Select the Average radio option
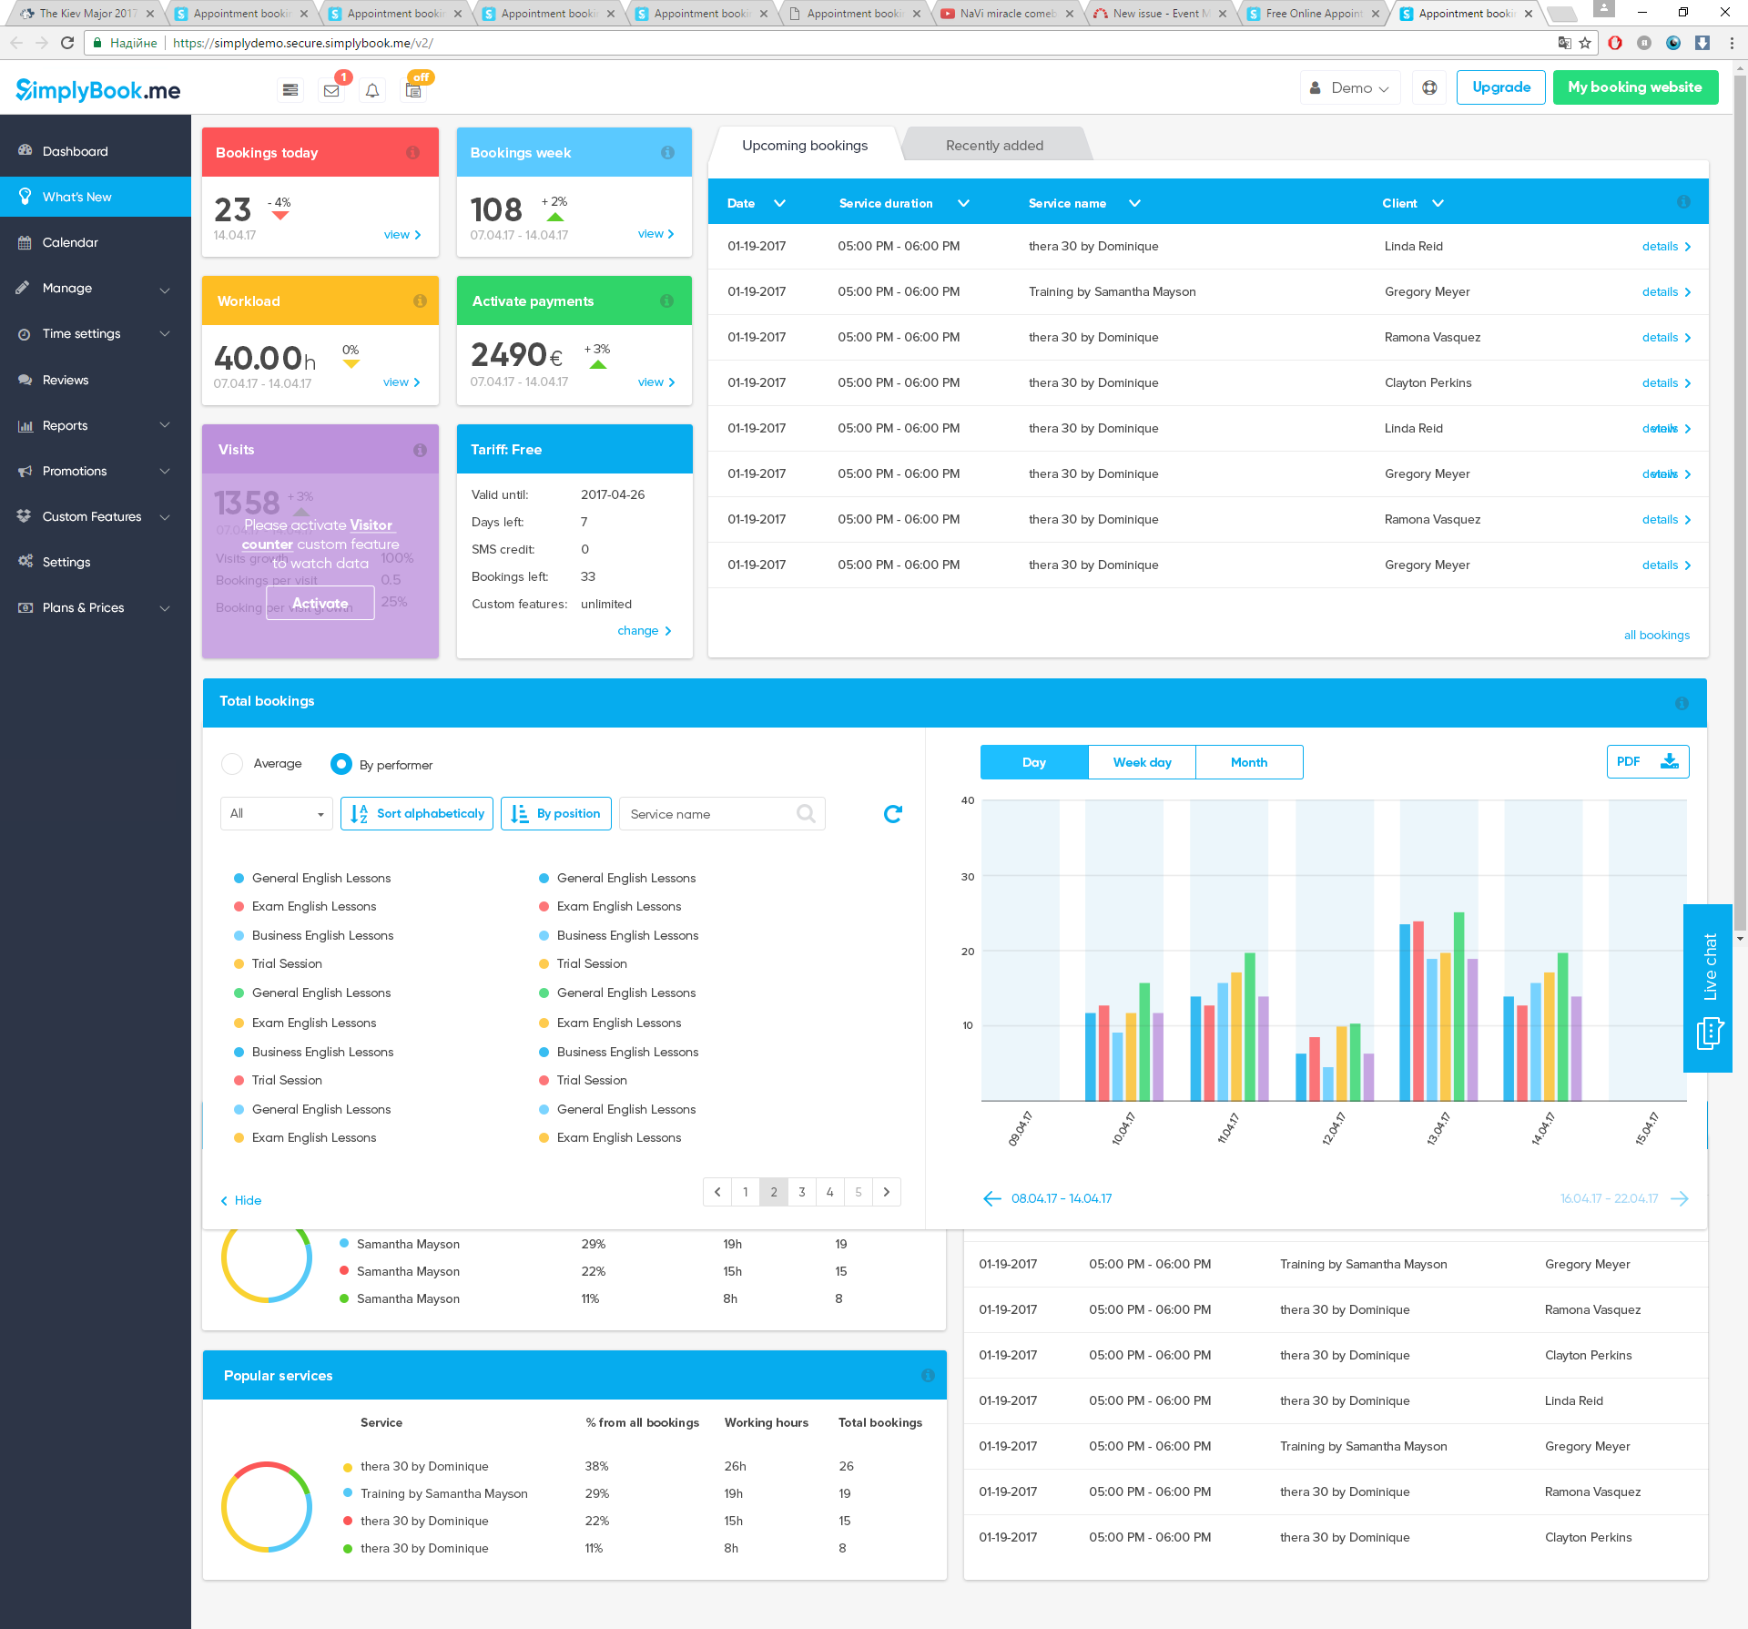Viewport: 1748px width, 1629px height. [x=233, y=763]
